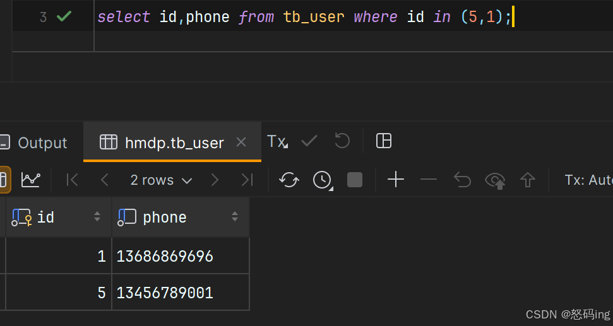Image resolution: width=613 pixels, height=326 pixels.
Task: Submit changes with the up arrow icon
Action: (528, 181)
